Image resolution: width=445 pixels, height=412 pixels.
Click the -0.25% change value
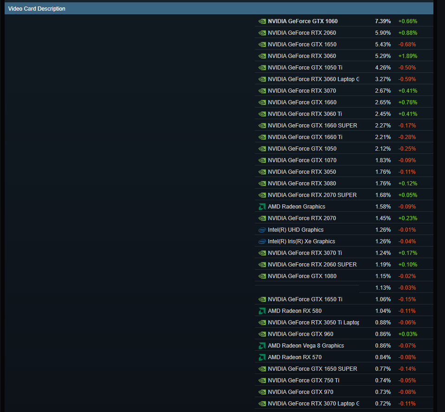click(x=407, y=149)
